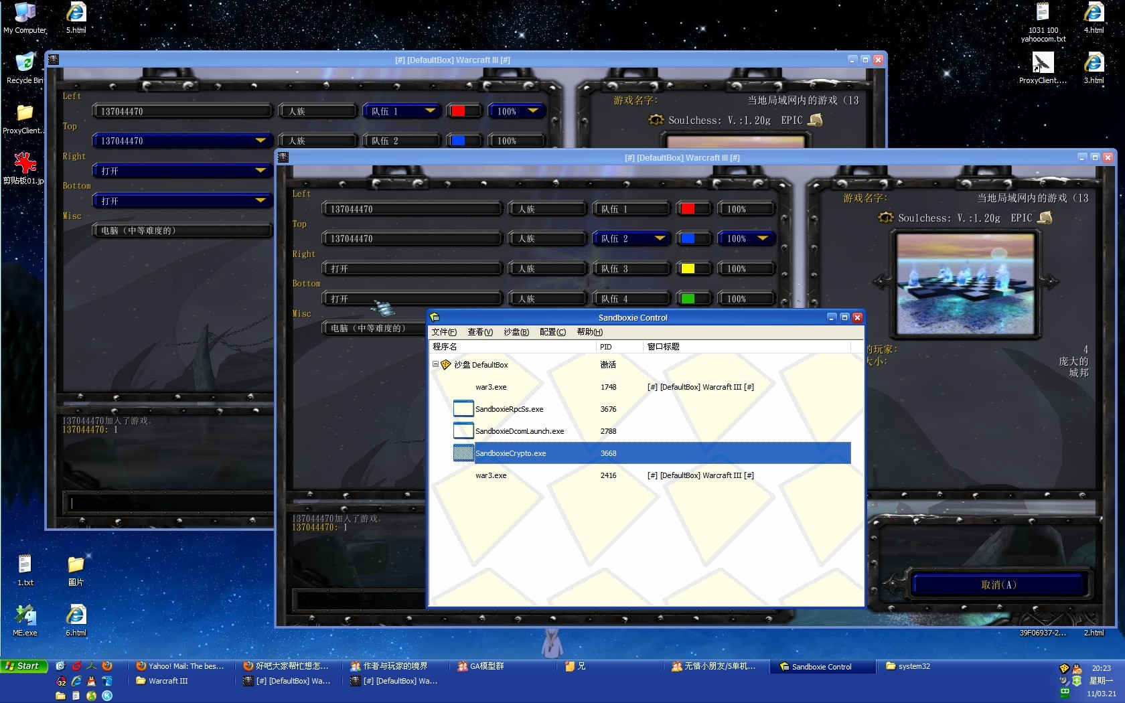1125x703 pixels.
Task: Select war3.exe row with PID 1748
Action: click(x=640, y=387)
